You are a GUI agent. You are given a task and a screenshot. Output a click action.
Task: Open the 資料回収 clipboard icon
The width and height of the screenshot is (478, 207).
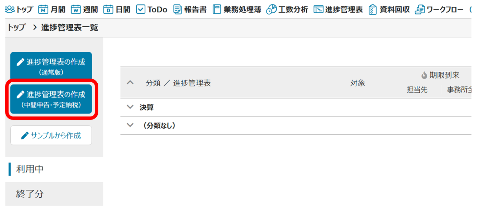tap(372, 10)
